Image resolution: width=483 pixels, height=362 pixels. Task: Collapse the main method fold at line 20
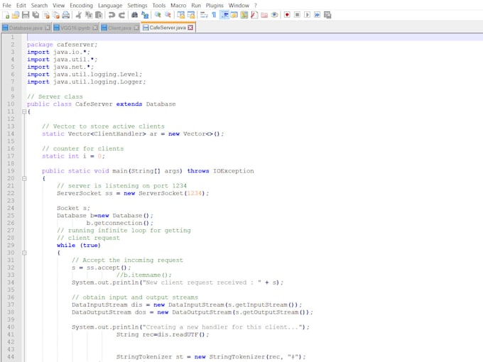(x=24, y=178)
